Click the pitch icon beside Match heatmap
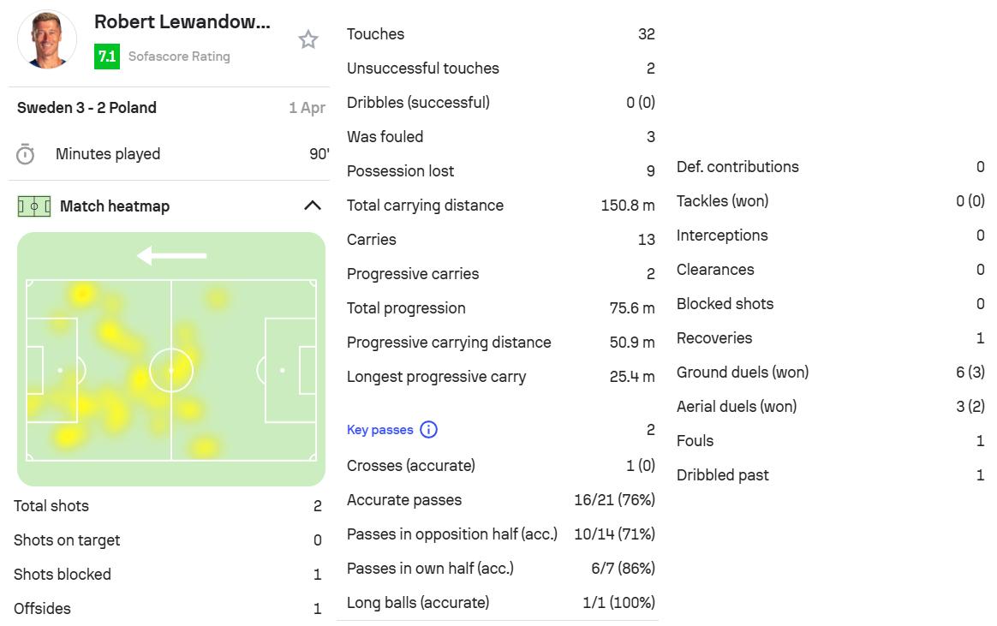Screen dimensions: 997x626 pos(34,206)
